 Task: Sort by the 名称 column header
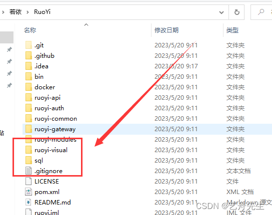pyautogui.click(x=30, y=30)
